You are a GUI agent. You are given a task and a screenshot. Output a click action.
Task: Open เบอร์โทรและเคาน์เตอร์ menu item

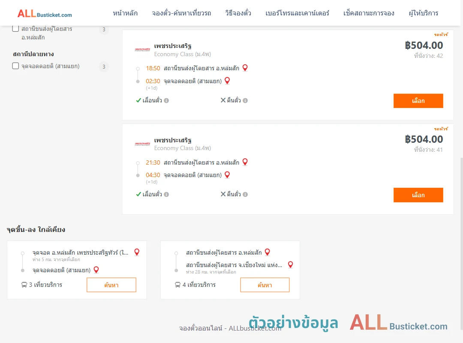tap(297, 13)
